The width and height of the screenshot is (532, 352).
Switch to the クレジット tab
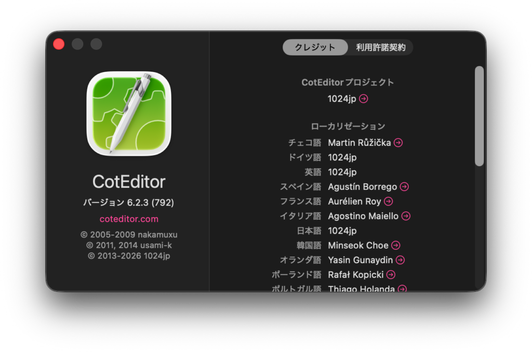coord(315,47)
